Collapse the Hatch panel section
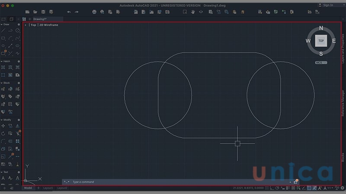The image size is (346, 194). coord(2,61)
